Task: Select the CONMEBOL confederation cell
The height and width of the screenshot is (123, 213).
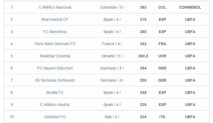Action: click(190, 7)
